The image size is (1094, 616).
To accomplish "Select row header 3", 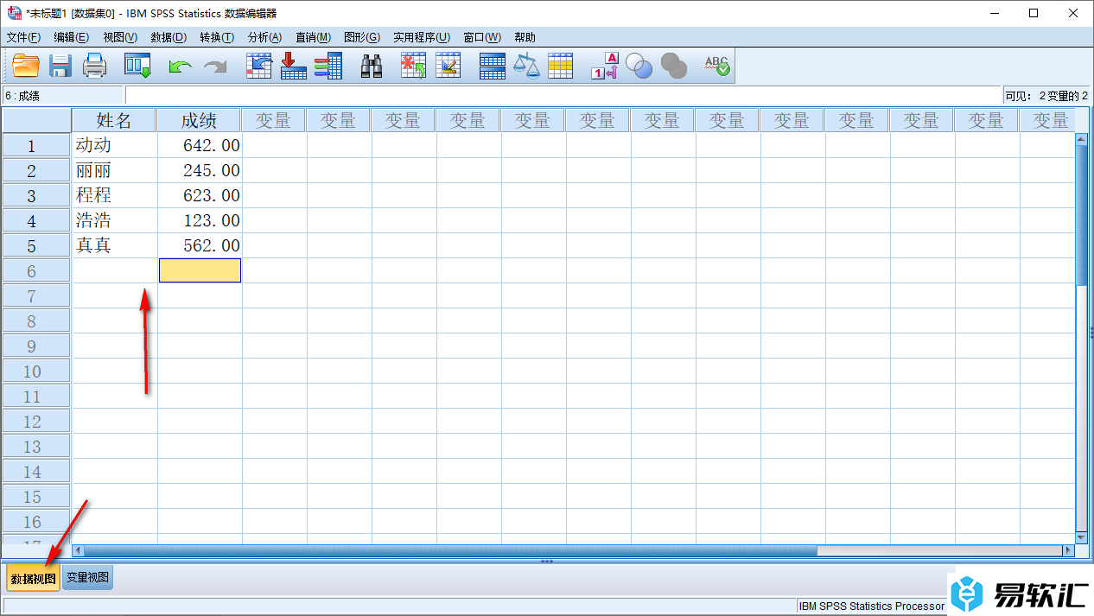I will tap(36, 195).
